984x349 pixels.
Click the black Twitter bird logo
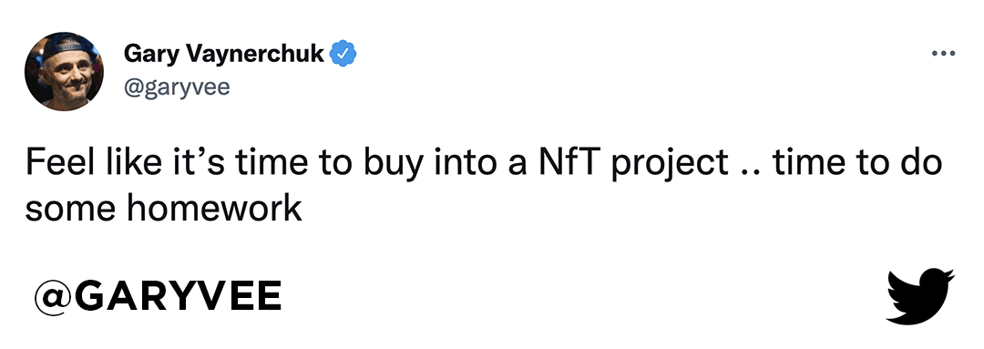[920, 296]
